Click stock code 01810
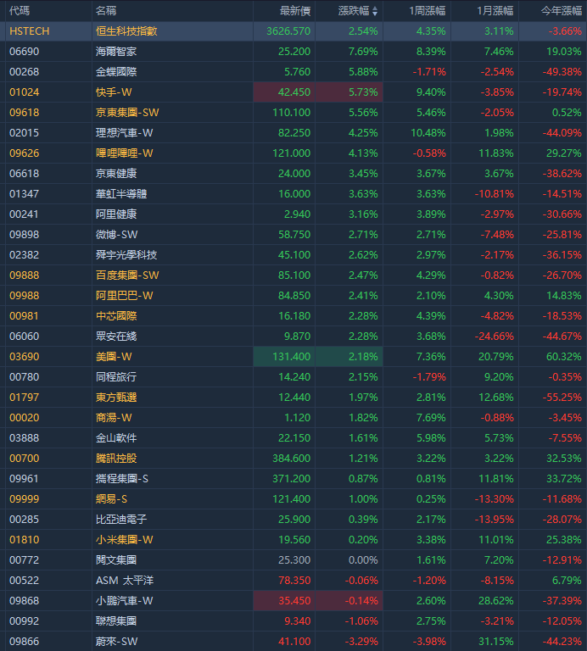 click(x=25, y=540)
